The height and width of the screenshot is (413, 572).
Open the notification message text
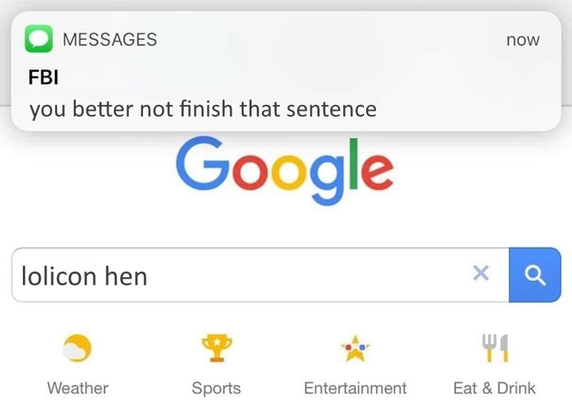point(202,109)
